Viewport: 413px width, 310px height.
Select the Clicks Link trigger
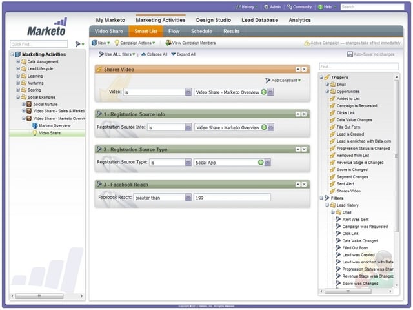pyautogui.click(x=346, y=113)
